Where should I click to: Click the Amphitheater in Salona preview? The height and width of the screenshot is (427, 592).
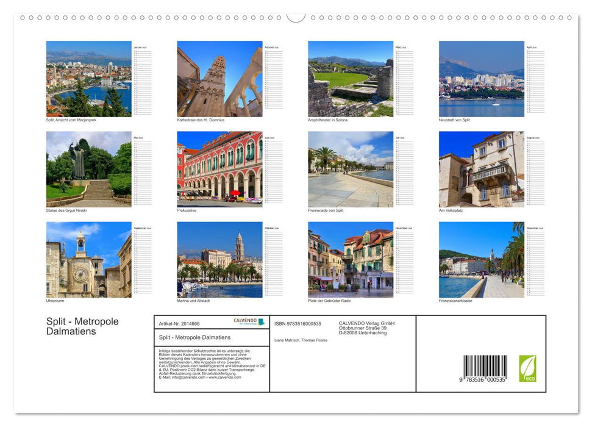pos(351,79)
